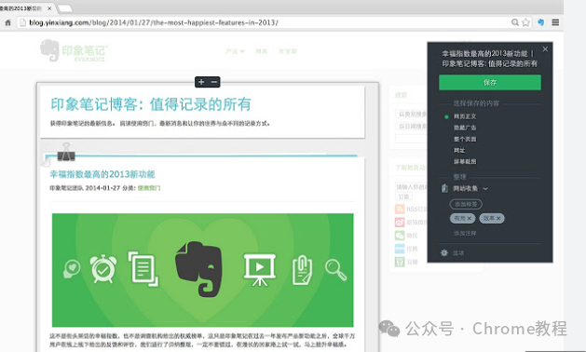Screen dimensions: 586x352
Task: Click the Sina Weibo icon in the sidebar
Action: coord(400,223)
